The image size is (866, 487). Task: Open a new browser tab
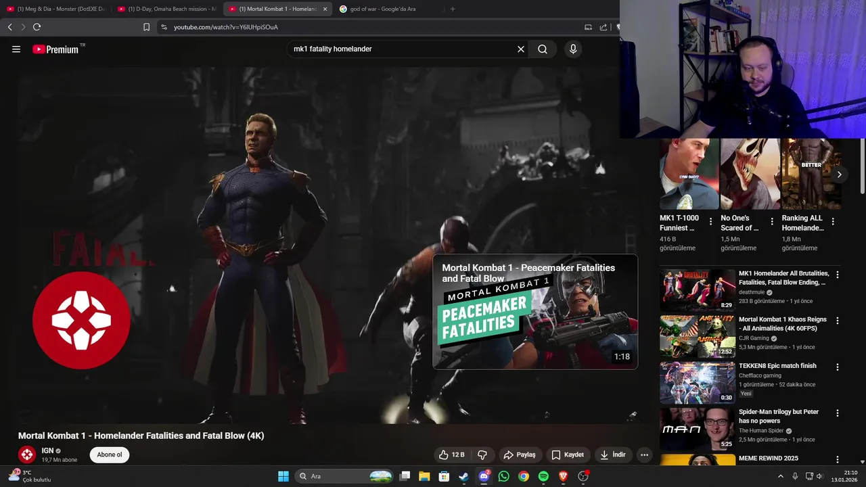[x=453, y=9]
